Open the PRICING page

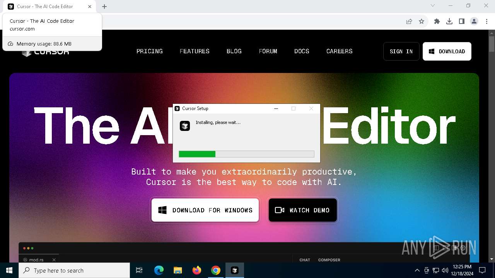click(150, 51)
